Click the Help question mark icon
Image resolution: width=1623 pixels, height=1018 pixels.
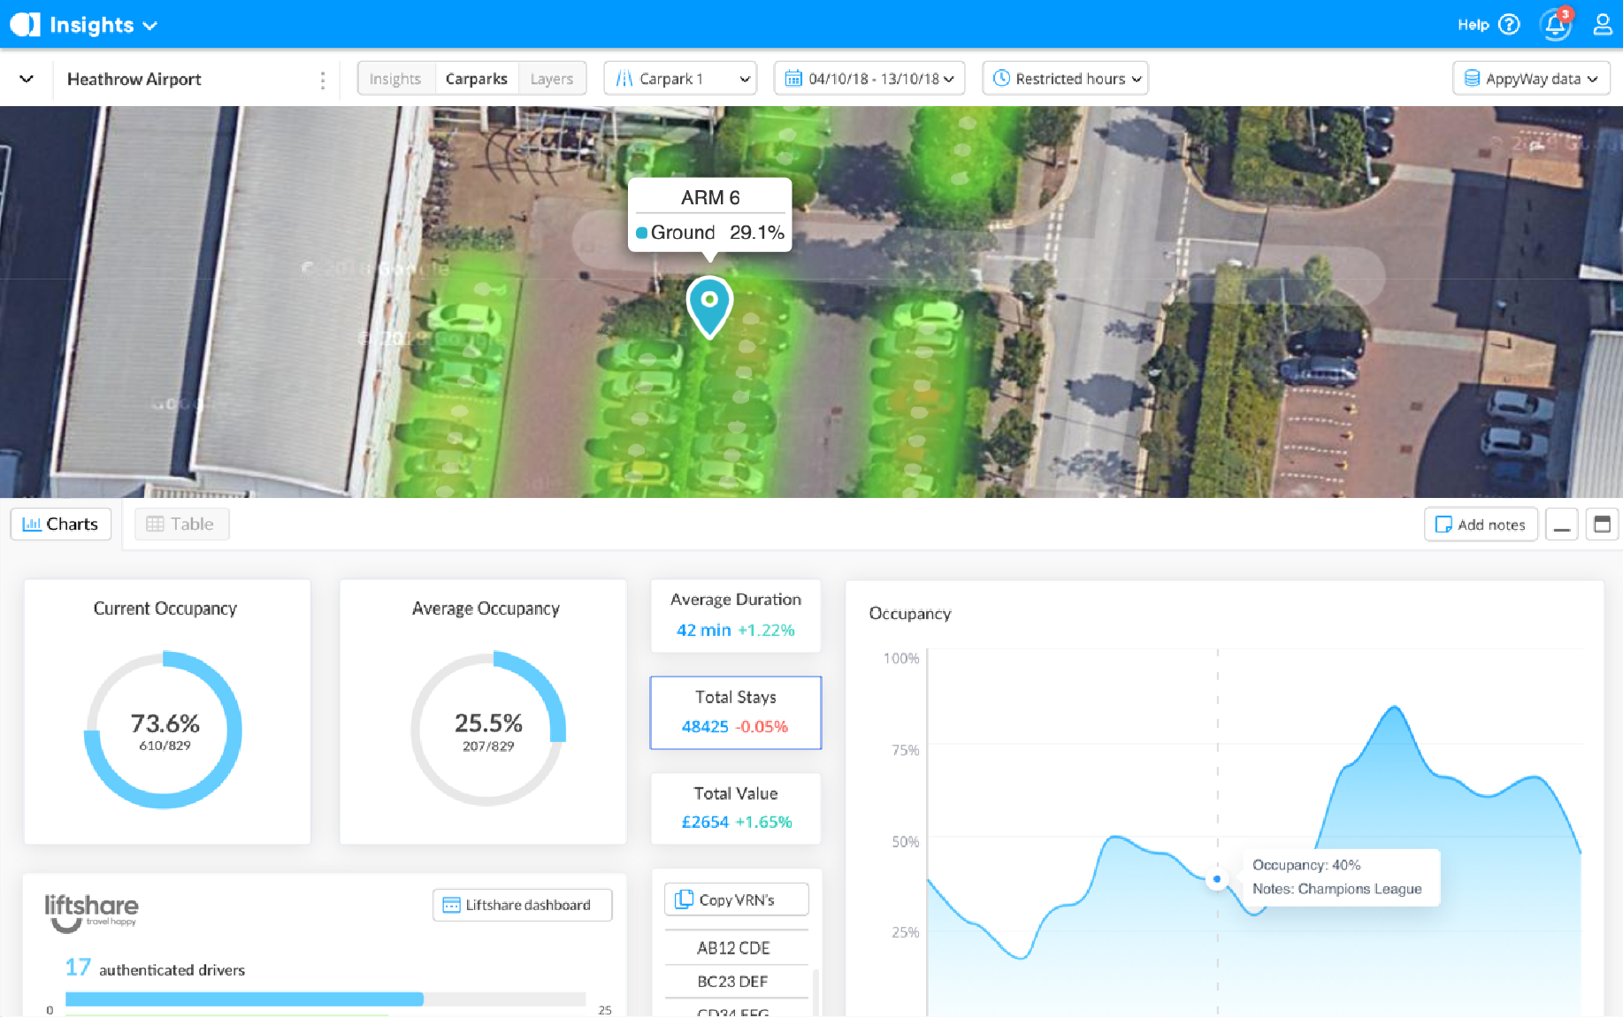click(1509, 25)
